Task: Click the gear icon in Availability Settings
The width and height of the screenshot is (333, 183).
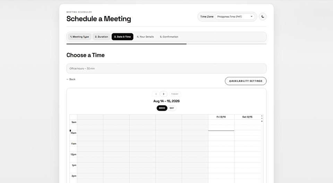Action: point(230,81)
